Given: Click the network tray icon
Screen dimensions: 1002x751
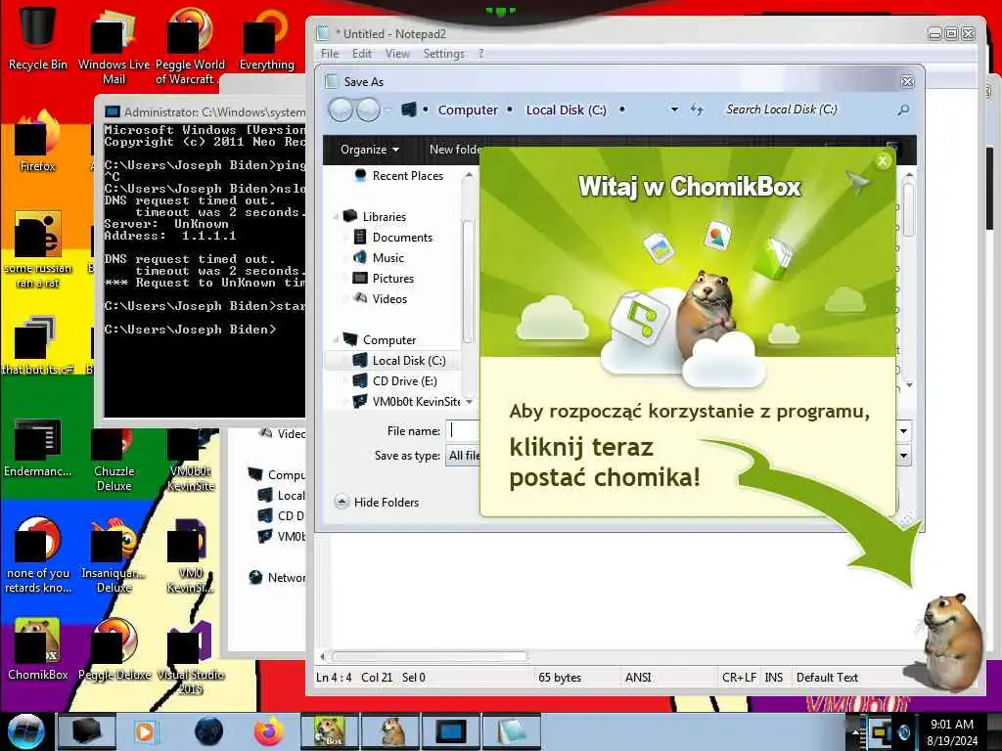Looking at the screenshot, I should click(882, 732).
